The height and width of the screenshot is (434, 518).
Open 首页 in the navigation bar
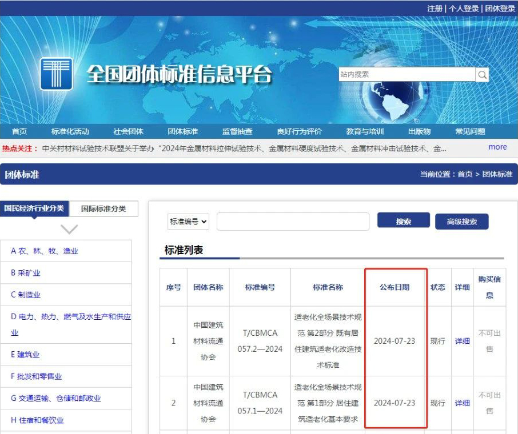(x=19, y=131)
